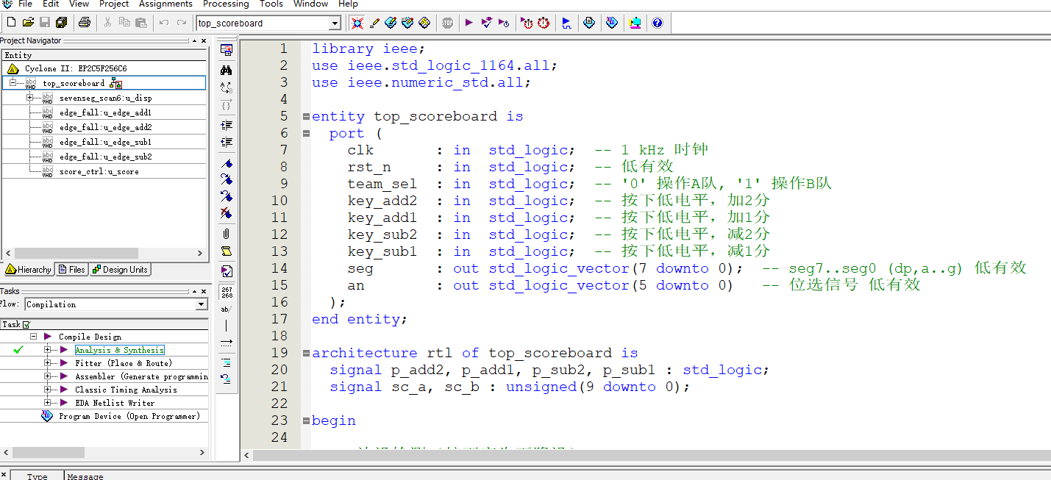The image size is (1051, 480).
Task: Click the Stop Processing icon
Action: tap(447, 23)
